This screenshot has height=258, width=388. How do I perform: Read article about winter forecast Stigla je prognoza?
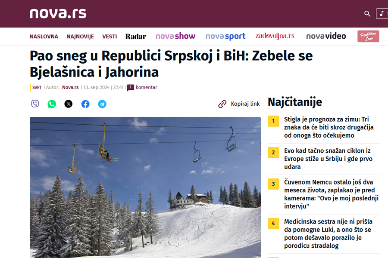tap(329, 127)
